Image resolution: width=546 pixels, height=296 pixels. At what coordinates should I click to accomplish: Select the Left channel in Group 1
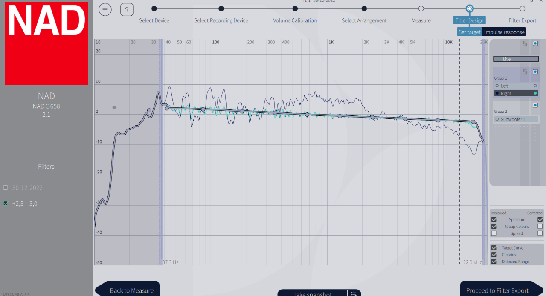click(516, 86)
